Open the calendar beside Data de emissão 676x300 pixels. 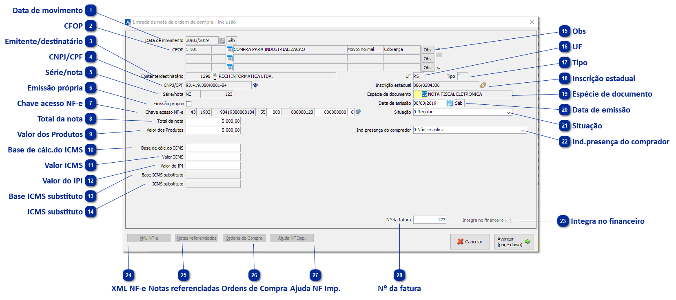click(x=450, y=103)
